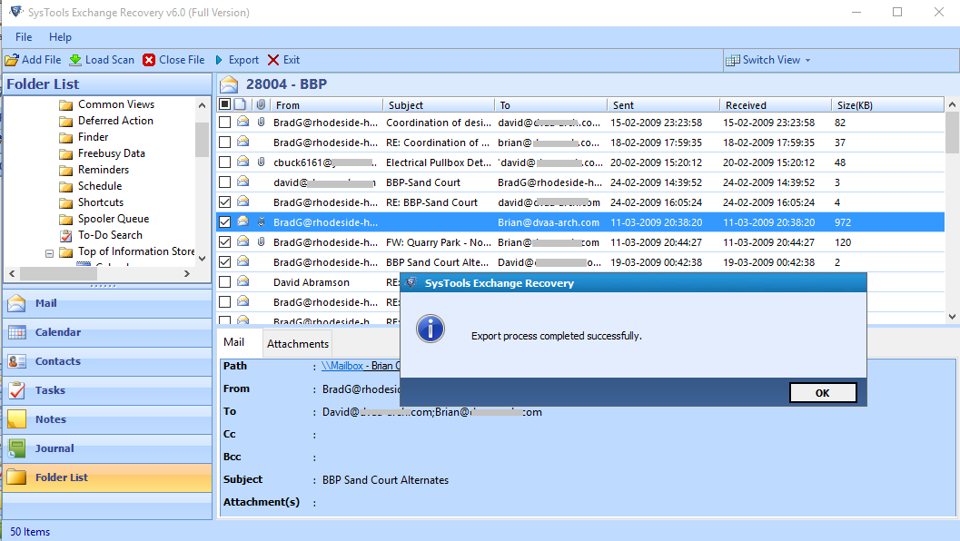
Task: Open the Tasks navigation pane
Action: click(108, 390)
